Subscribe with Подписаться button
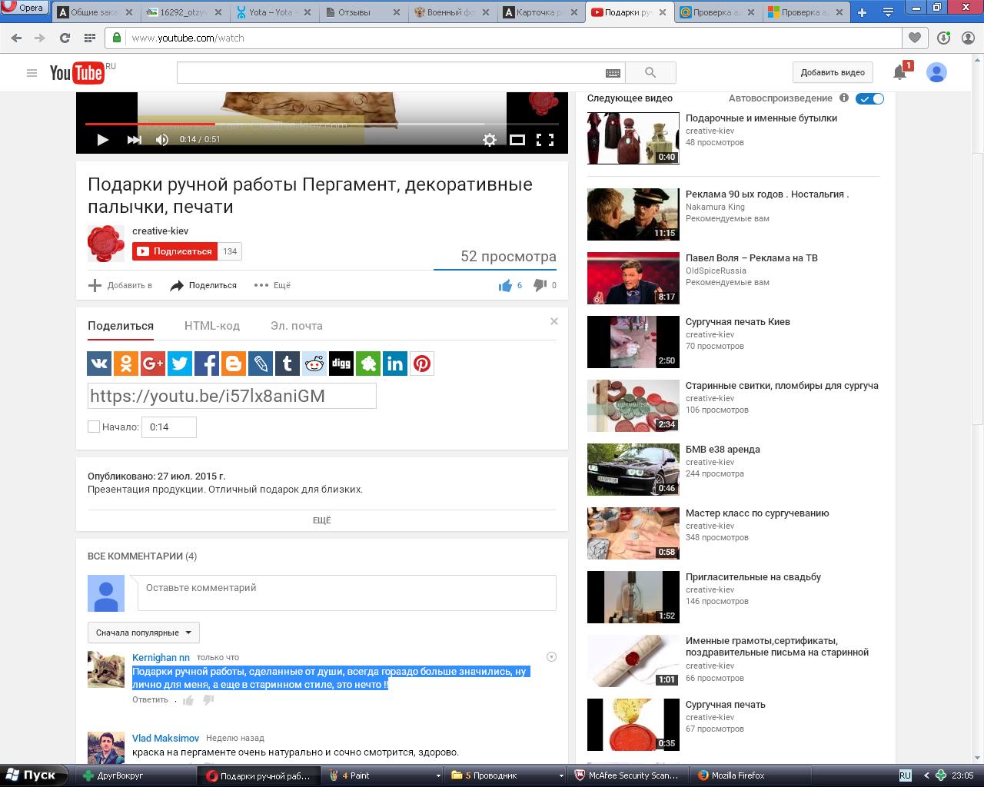The height and width of the screenshot is (787, 984). coord(175,251)
